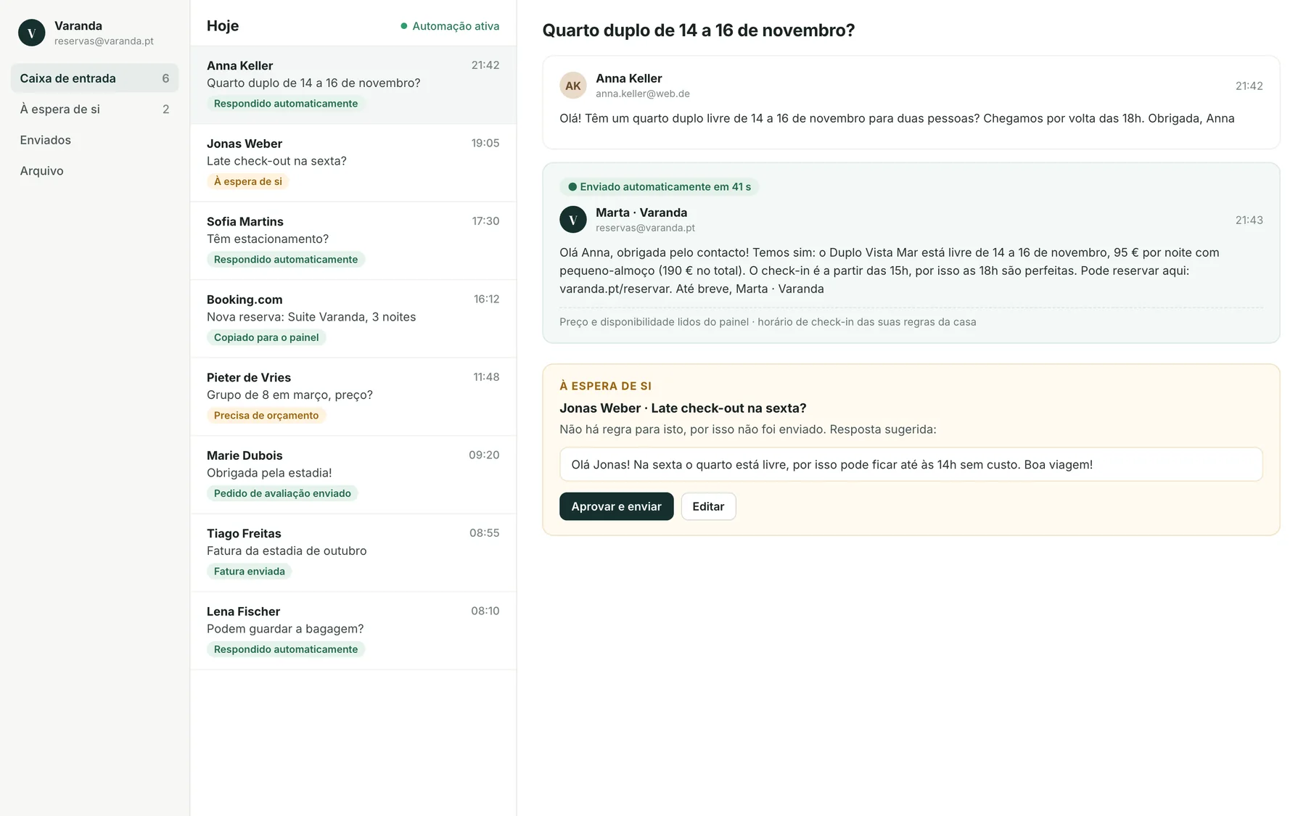Click the Automação ativa status indicator
The height and width of the screenshot is (816, 1306).
point(450,26)
